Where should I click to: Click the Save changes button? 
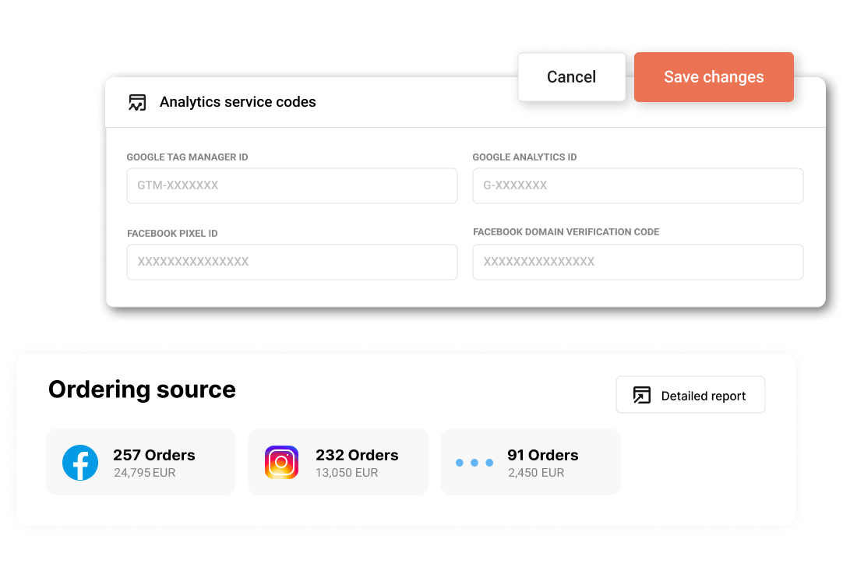click(x=713, y=76)
